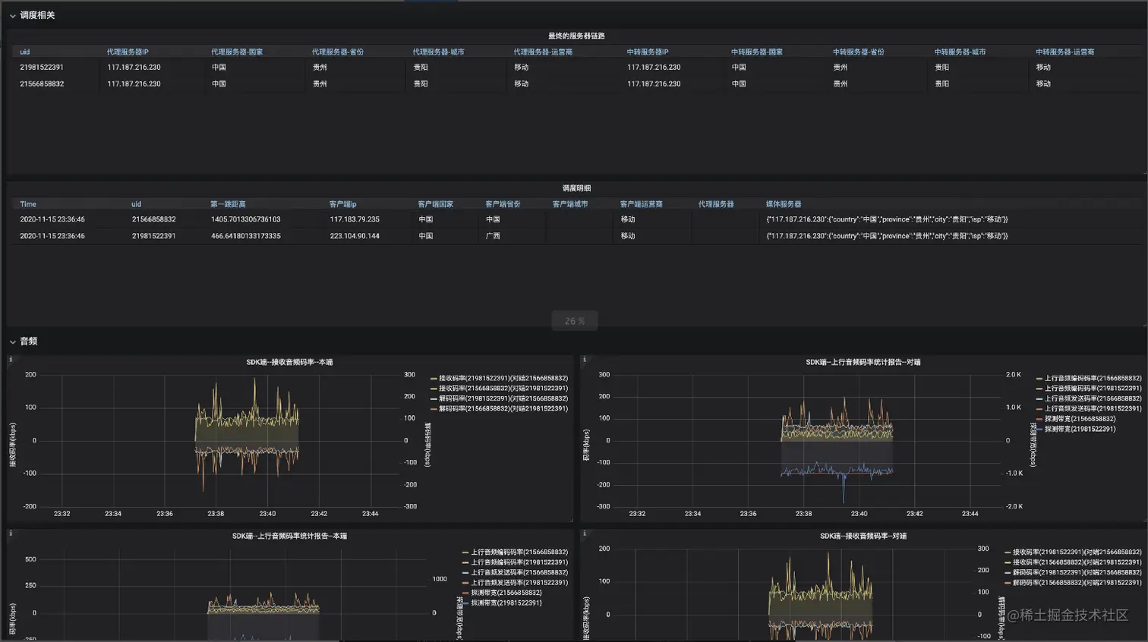Image resolution: width=1148 pixels, height=642 pixels.
Task: Select media server JSON for uid 21566858832
Action: tap(887, 219)
